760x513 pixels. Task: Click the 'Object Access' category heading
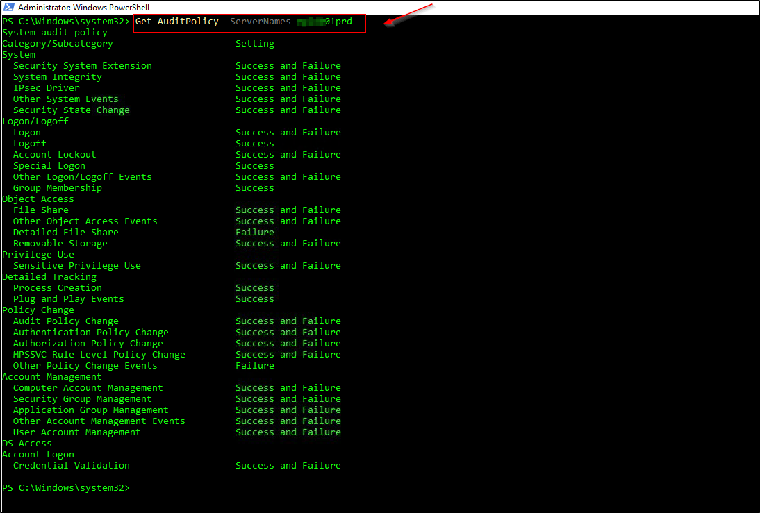point(38,199)
